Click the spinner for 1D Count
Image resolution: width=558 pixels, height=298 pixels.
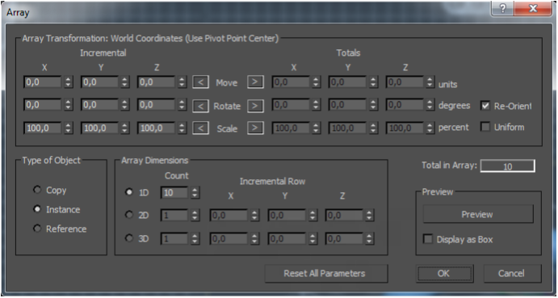tap(195, 193)
